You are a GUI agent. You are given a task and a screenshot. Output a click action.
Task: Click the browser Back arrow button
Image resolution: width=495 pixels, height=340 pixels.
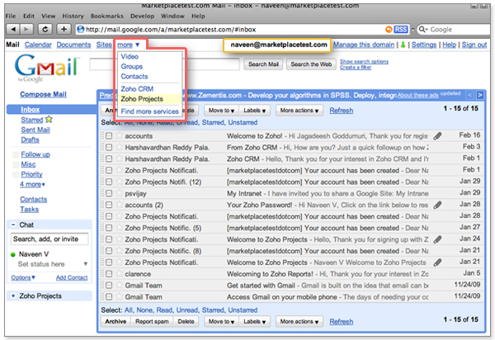point(13,30)
